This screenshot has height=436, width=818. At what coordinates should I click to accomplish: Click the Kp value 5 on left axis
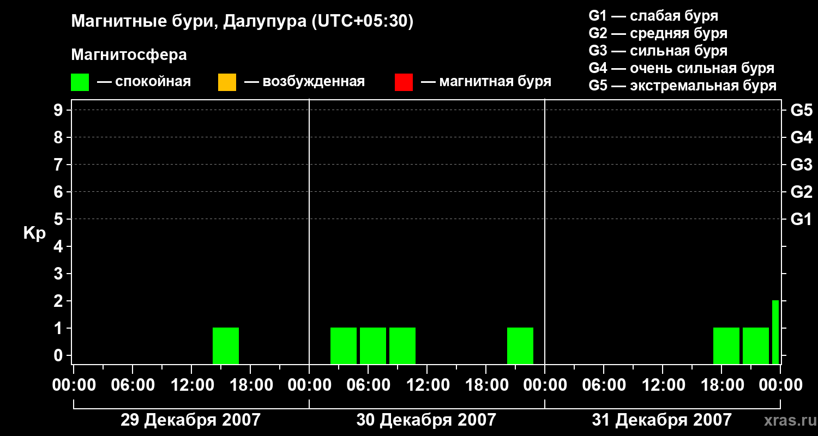(x=59, y=219)
